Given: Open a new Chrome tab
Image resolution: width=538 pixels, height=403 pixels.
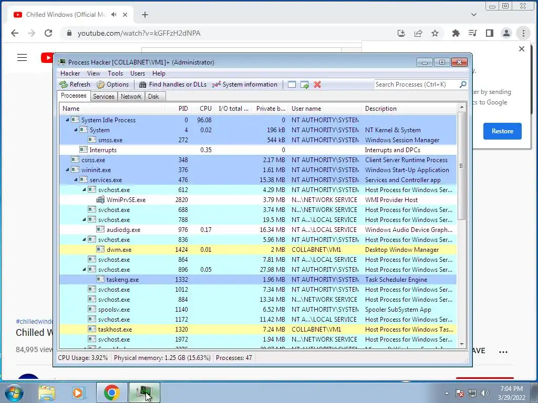Looking at the screenshot, I should [145, 15].
